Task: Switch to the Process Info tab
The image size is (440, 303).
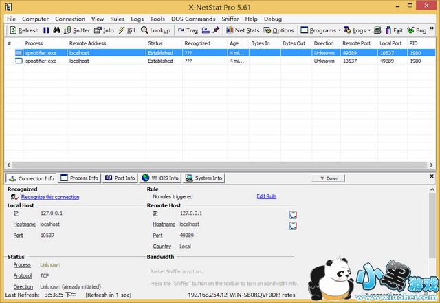Action: tap(79, 178)
